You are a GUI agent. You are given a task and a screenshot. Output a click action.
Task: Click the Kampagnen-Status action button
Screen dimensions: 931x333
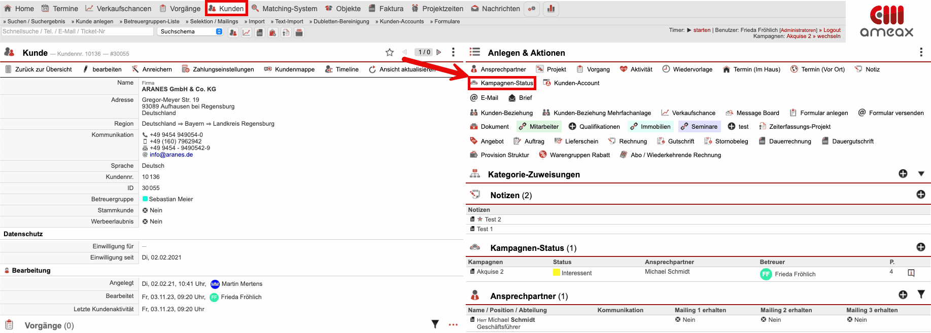502,83
